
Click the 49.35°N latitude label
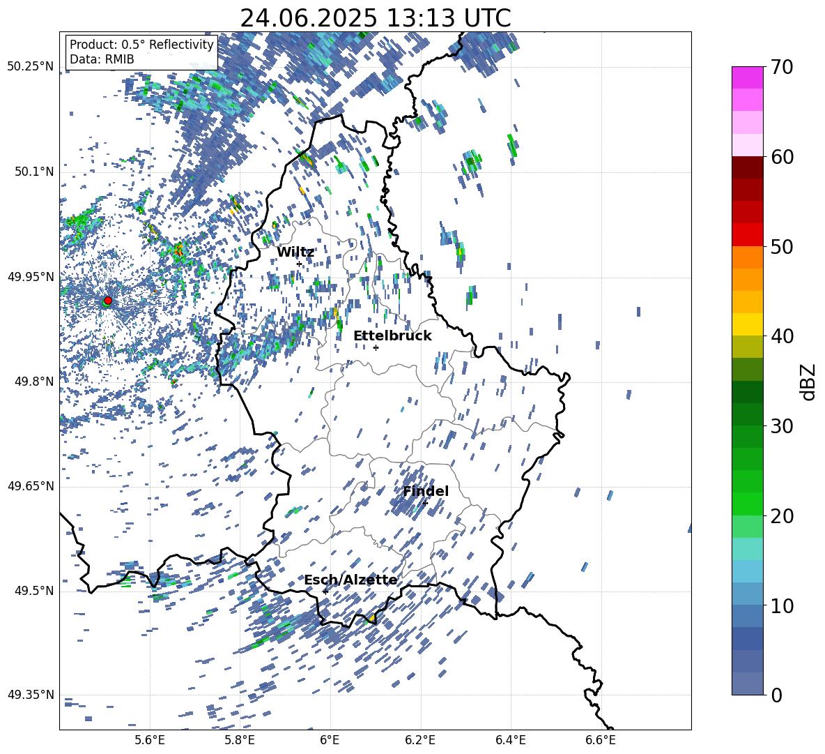point(31,695)
